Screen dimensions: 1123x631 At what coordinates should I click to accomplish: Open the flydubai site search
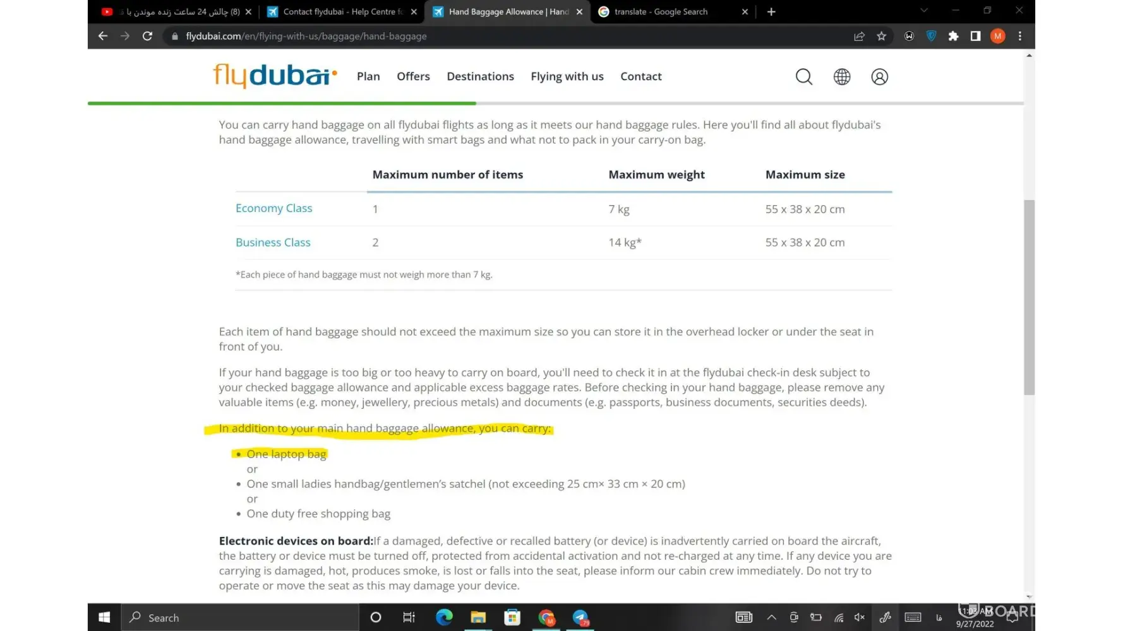(804, 76)
